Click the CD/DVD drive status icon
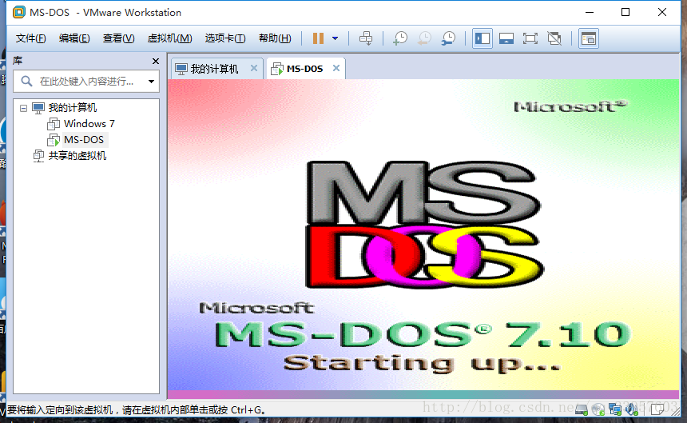This screenshot has width=687, height=423. point(598,410)
